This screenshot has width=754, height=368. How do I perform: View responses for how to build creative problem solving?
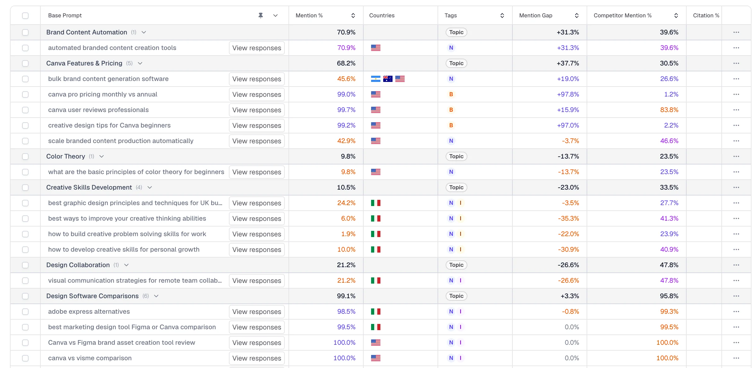point(257,234)
